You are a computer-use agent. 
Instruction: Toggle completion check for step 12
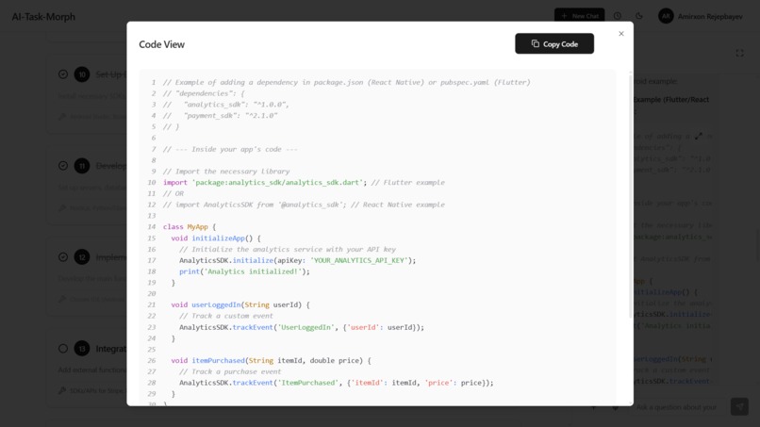[63, 257]
